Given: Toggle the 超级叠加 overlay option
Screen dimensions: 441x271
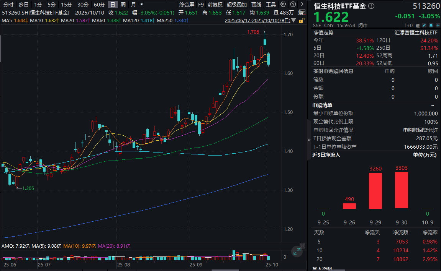Looking at the screenshot, I should tap(237, 5).
